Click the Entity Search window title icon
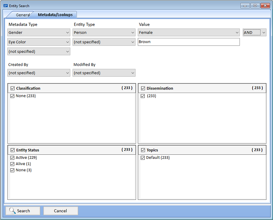Image resolution: width=273 pixels, height=220 pixels. [x=5, y=6]
